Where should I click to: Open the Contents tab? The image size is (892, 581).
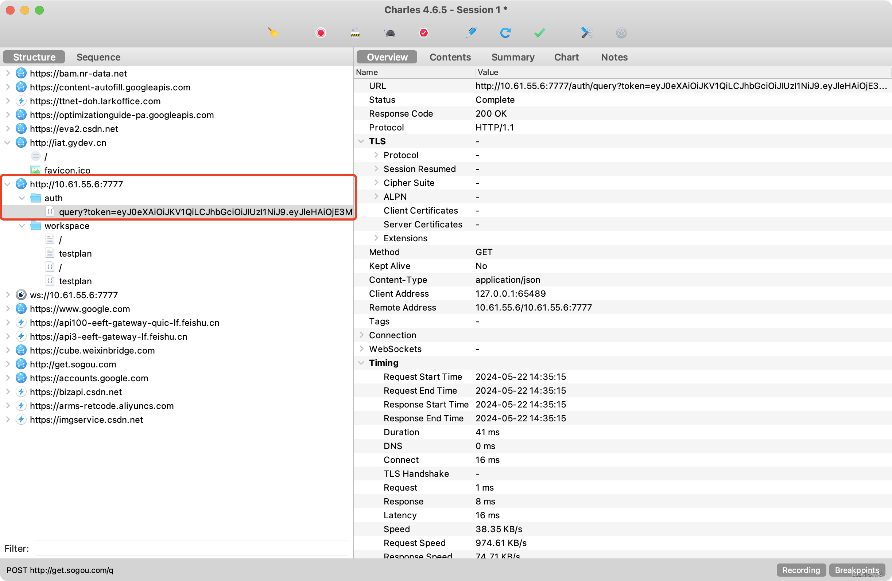[x=450, y=57]
